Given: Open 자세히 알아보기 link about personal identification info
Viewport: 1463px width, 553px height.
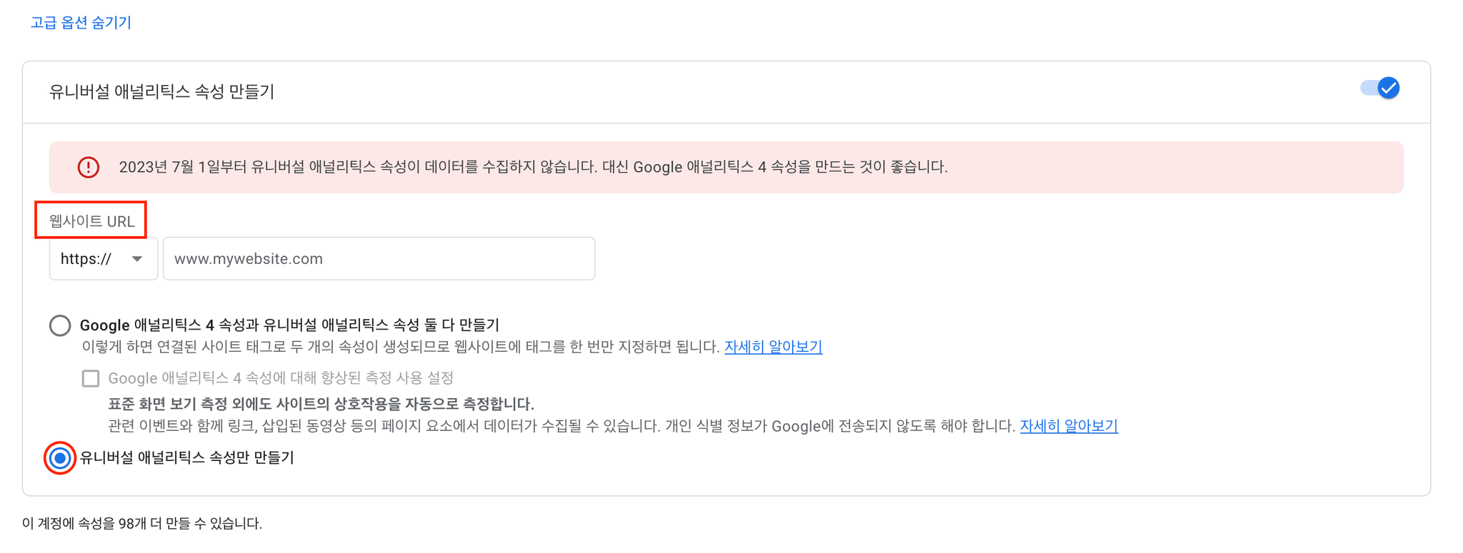Looking at the screenshot, I should pos(1069,426).
